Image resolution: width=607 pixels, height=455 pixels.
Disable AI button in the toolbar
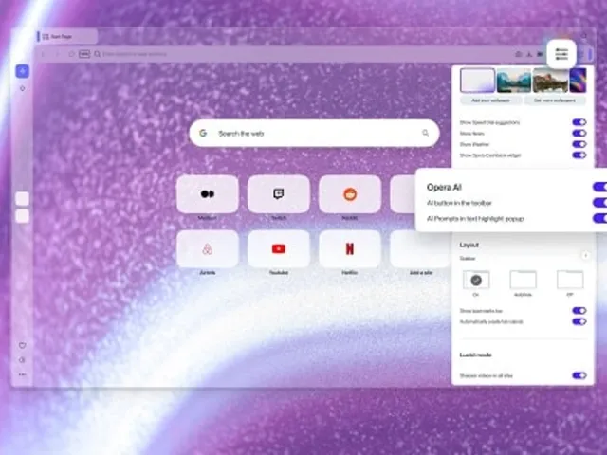pyautogui.click(x=598, y=202)
